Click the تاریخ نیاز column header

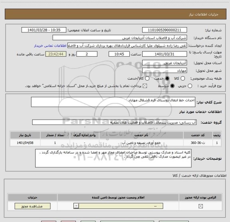(25, 135)
